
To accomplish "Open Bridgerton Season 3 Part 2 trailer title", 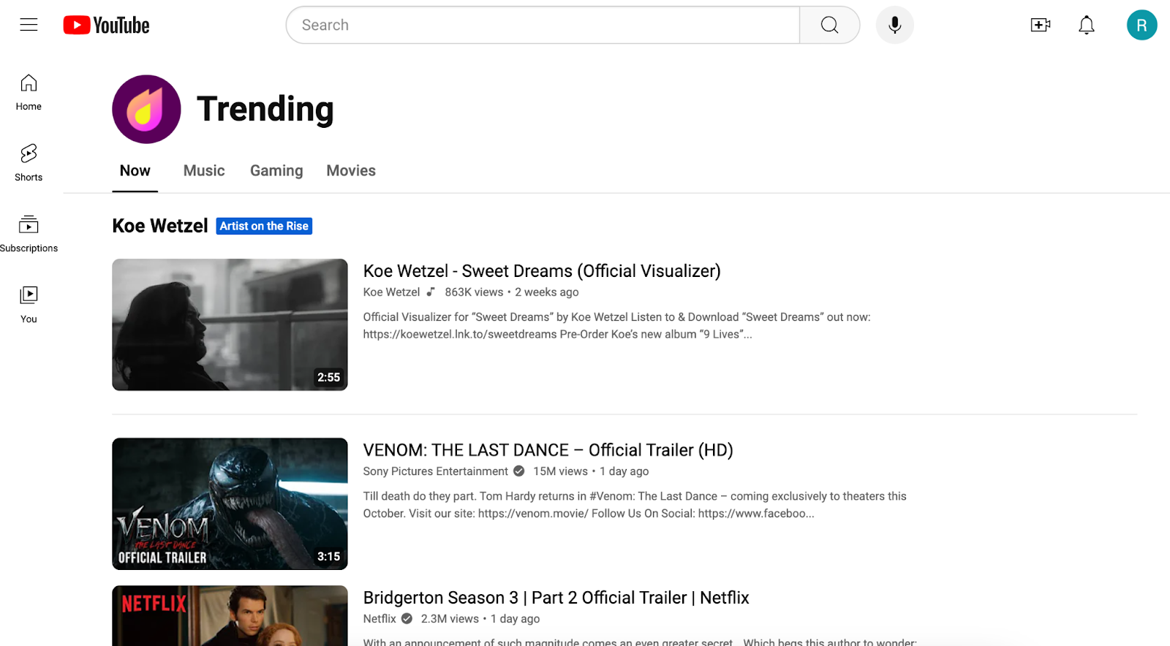I will coord(556,598).
